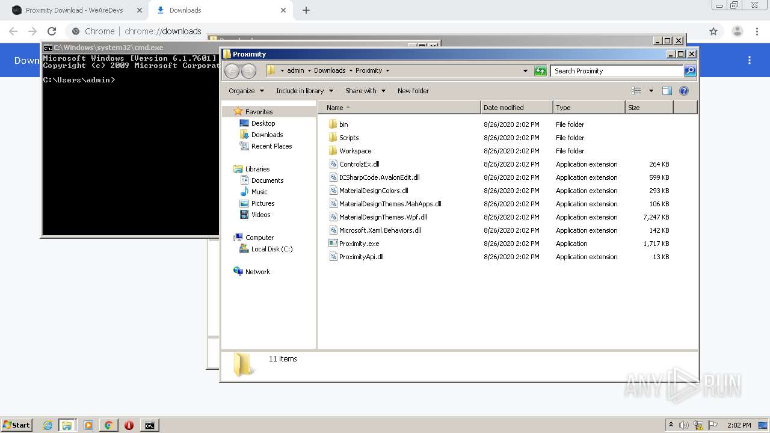The width and height of the screenshot is (770, 433).
Task: Open Network in the navigation pane
Action: (257, 272)
